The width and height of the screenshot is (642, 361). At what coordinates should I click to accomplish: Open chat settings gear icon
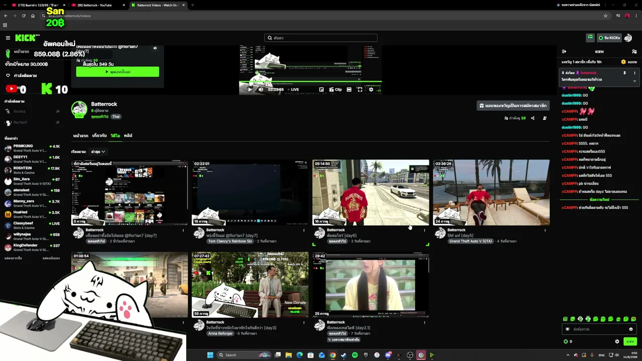pos(617,341)
